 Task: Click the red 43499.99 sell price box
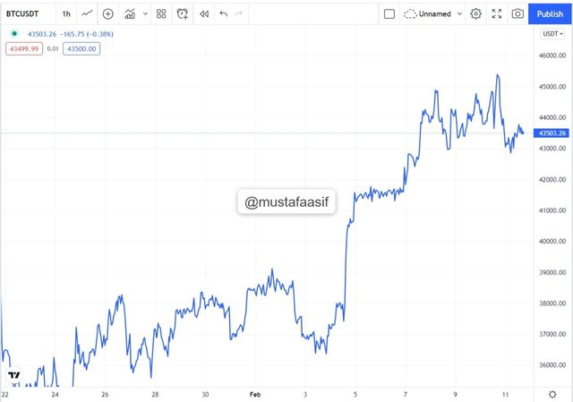24,48
